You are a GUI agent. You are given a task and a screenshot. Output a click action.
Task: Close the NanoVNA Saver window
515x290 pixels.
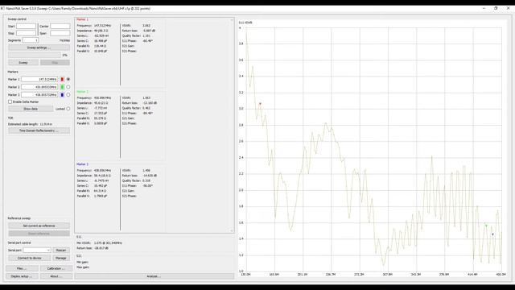click(x=508, y=8)
